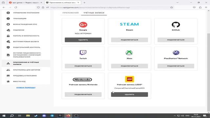Open Windows notification center icon
This screenshot has width=210, height=118.
[x=205, y=116]
